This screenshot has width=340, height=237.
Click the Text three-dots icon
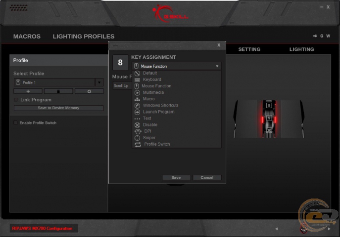tap(137, 118)
